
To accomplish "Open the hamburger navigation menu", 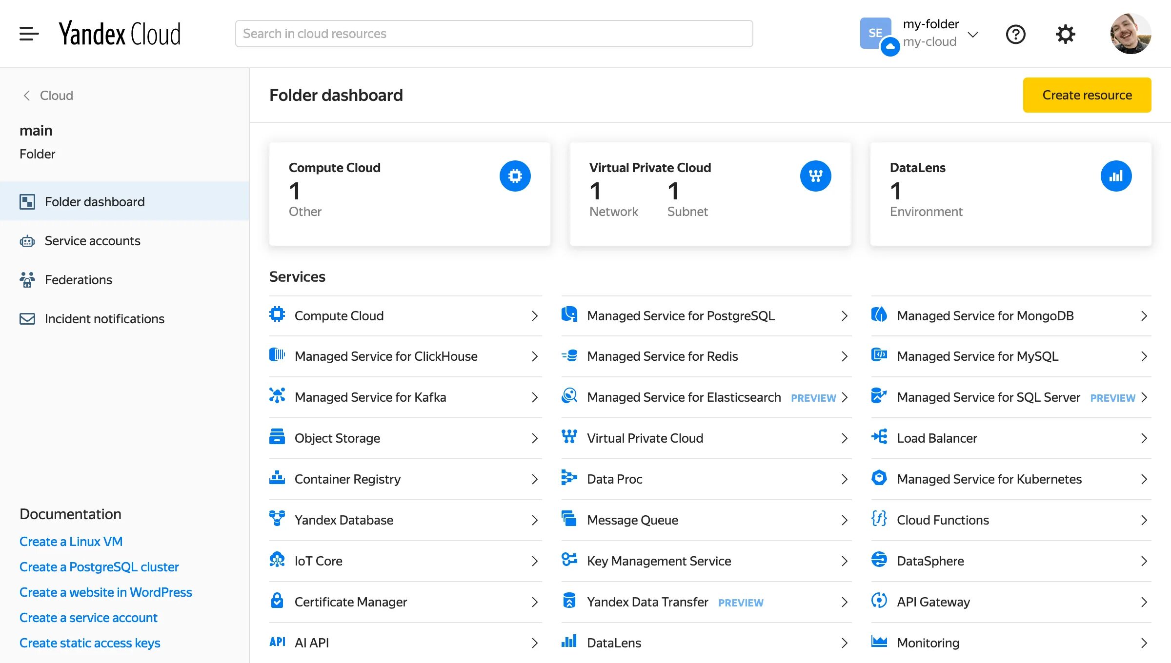I will [x=29, y=34].
